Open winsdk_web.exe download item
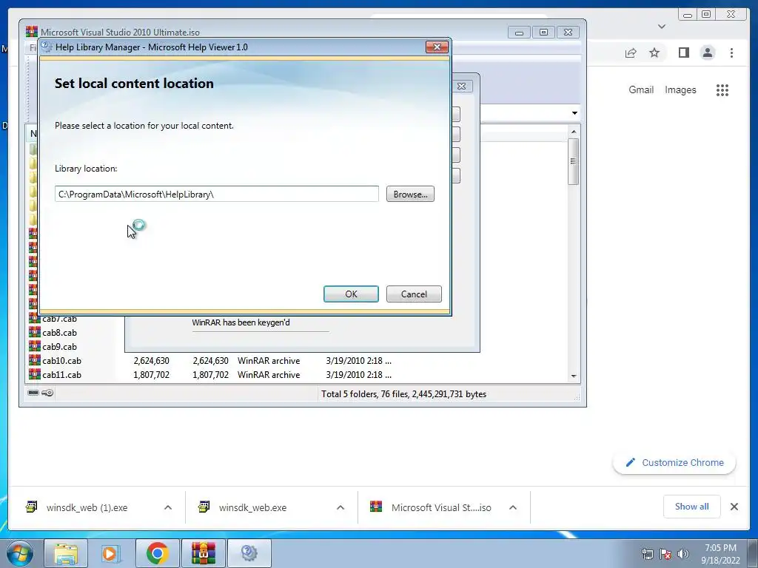Viewport: 758px width, 568px height. pyautogui.click(x=252, y=507)
